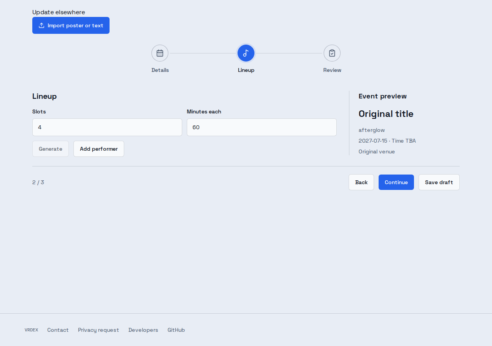Open the GitHub footer link
This screenshot has height=346, width=492.
coord(176,330)
